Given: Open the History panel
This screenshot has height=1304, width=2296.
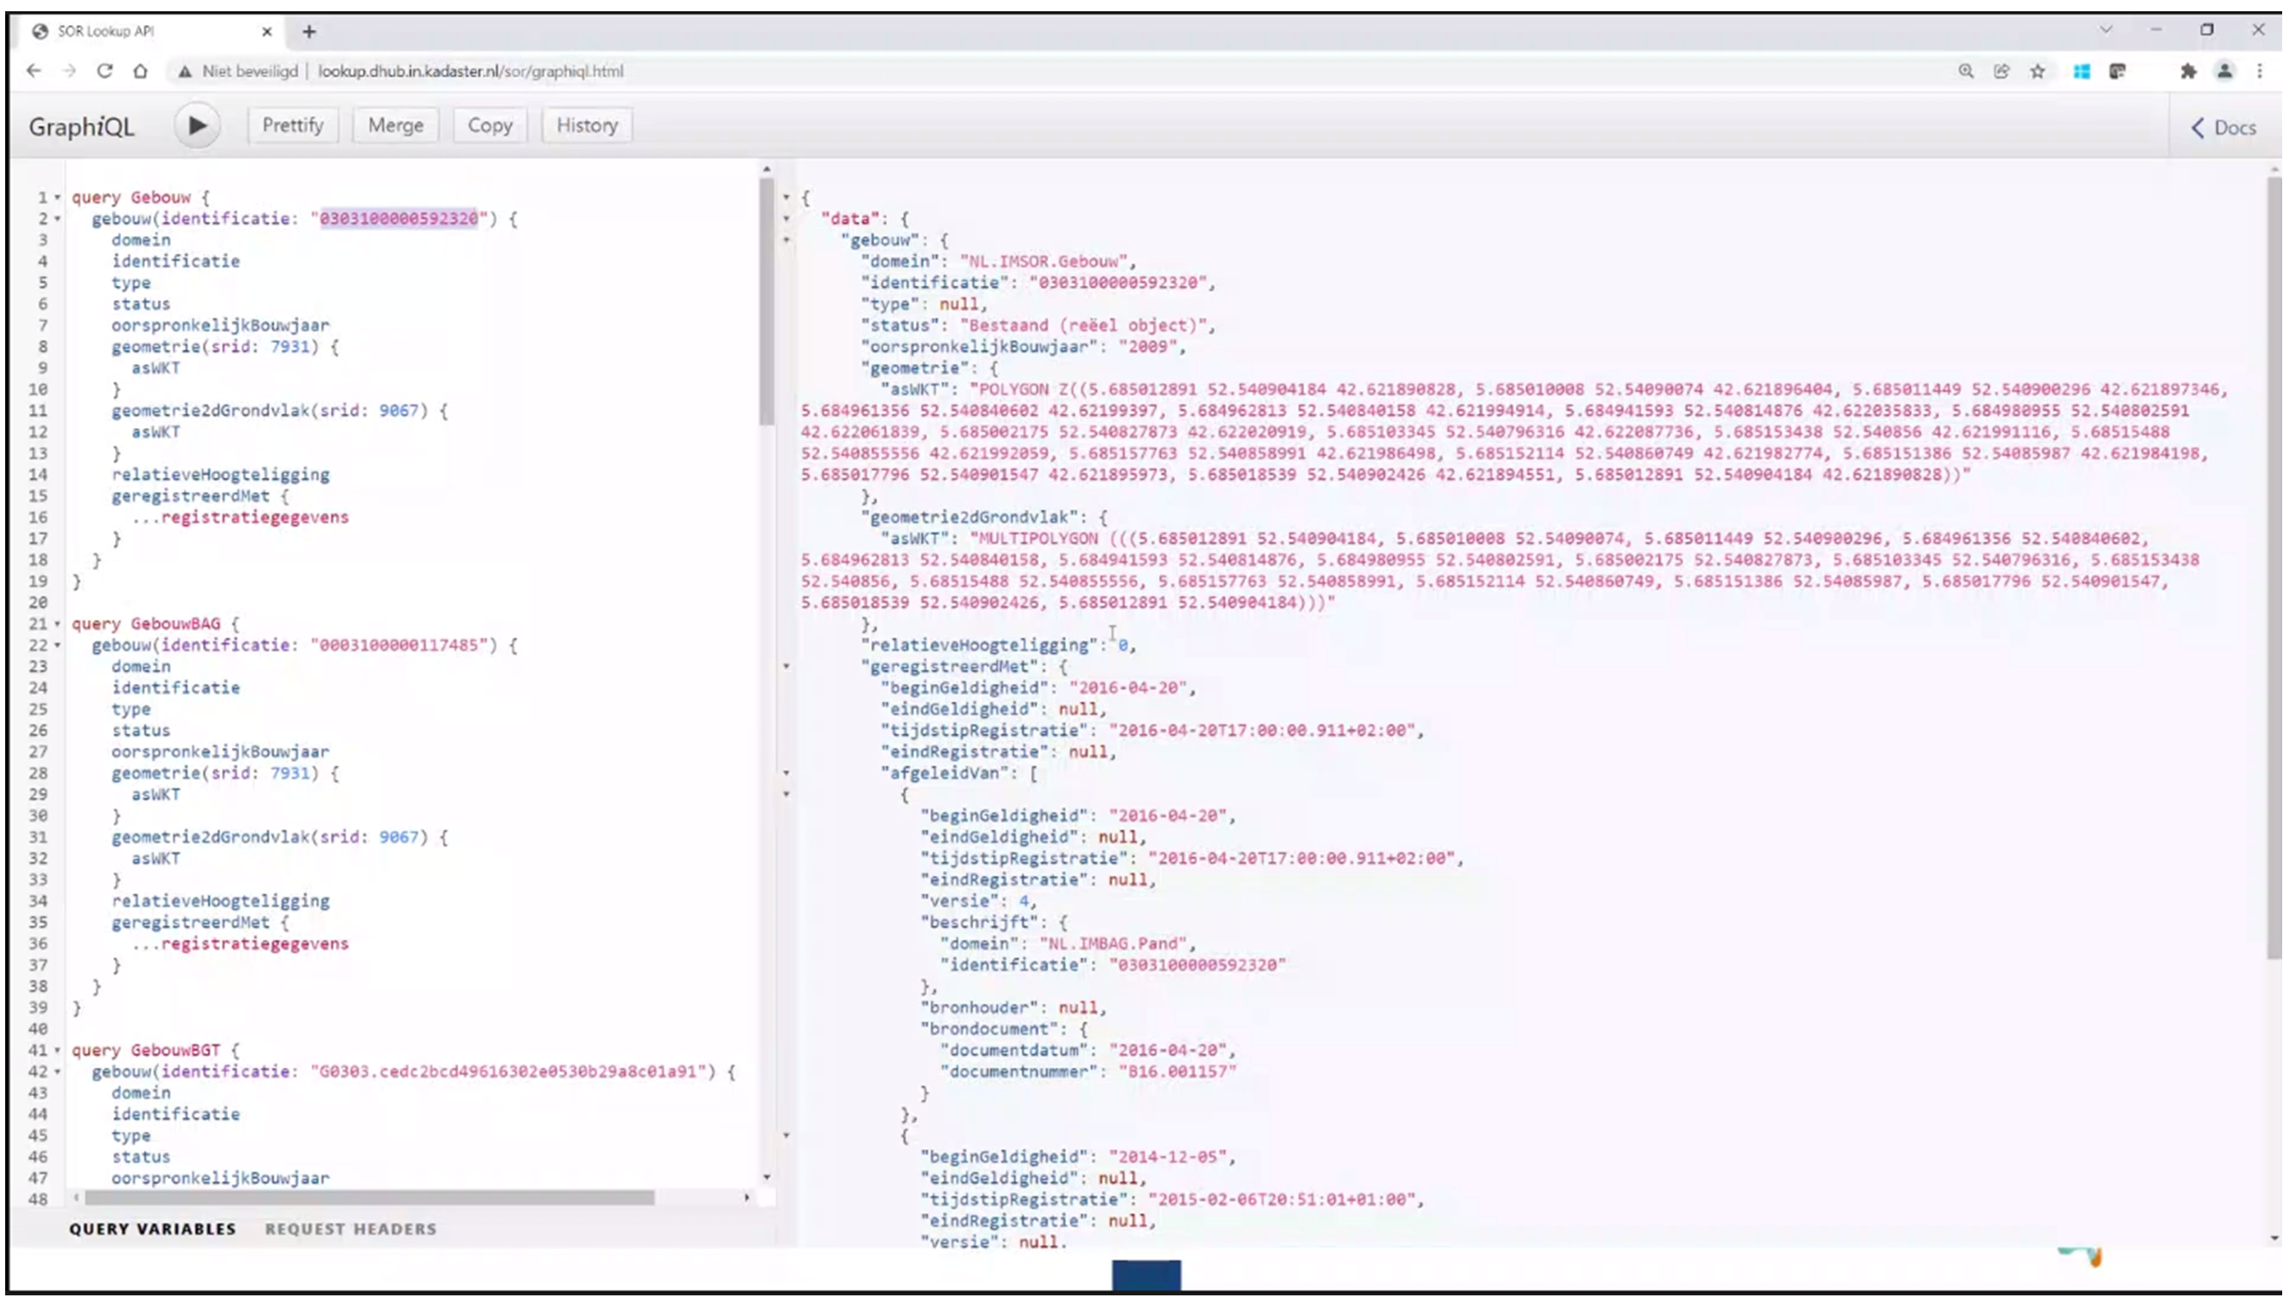Looking at the screenshot, I should click(x=588, y=125).
